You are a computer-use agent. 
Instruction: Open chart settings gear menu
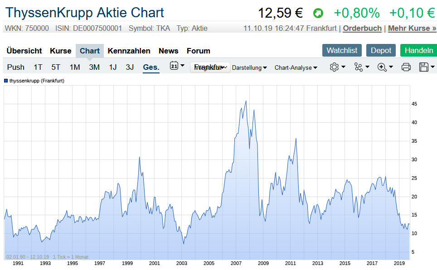(335, 67)
